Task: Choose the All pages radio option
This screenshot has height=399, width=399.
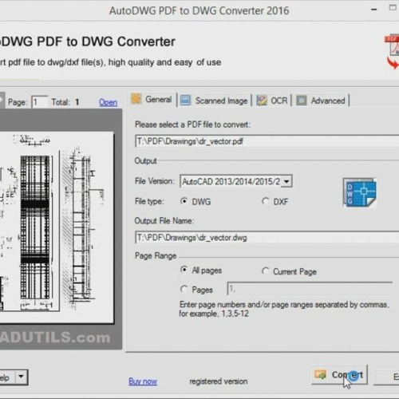Action: click(x=184, y=270)
